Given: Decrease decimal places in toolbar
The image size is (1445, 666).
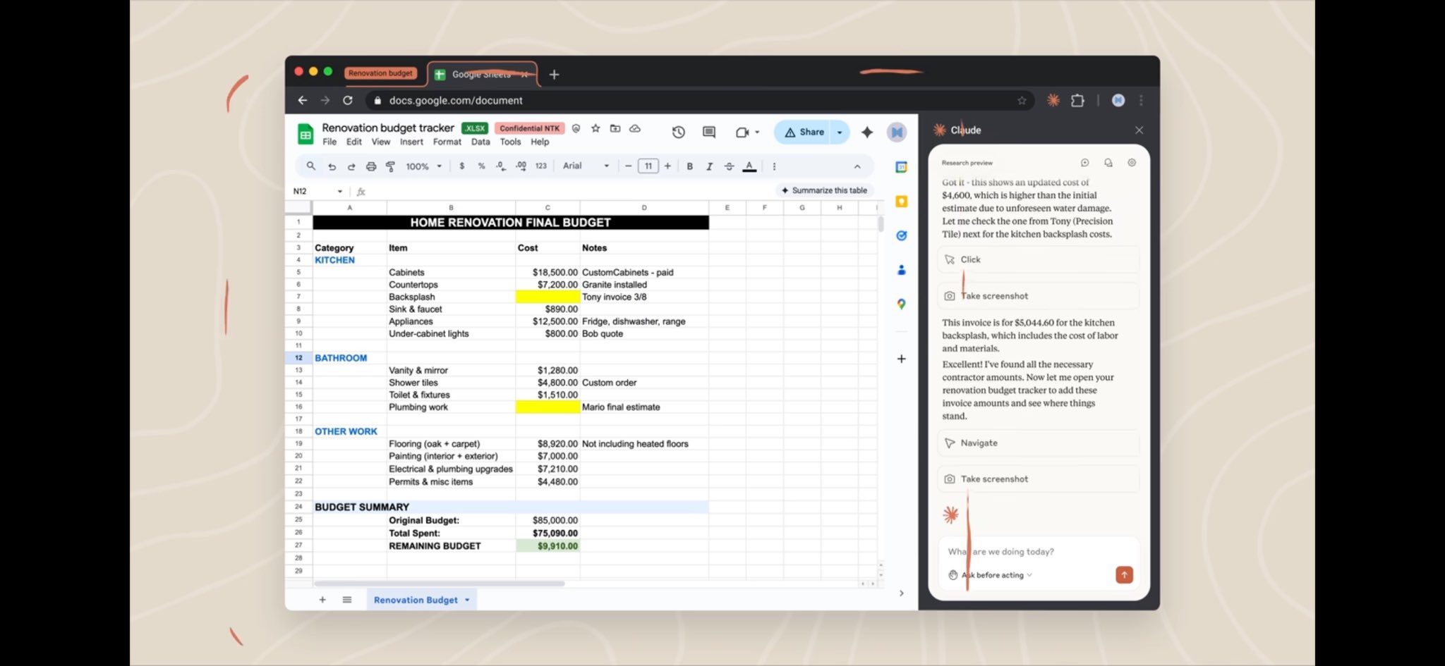Looking at the screenshot, I should (x=500, y=166).
